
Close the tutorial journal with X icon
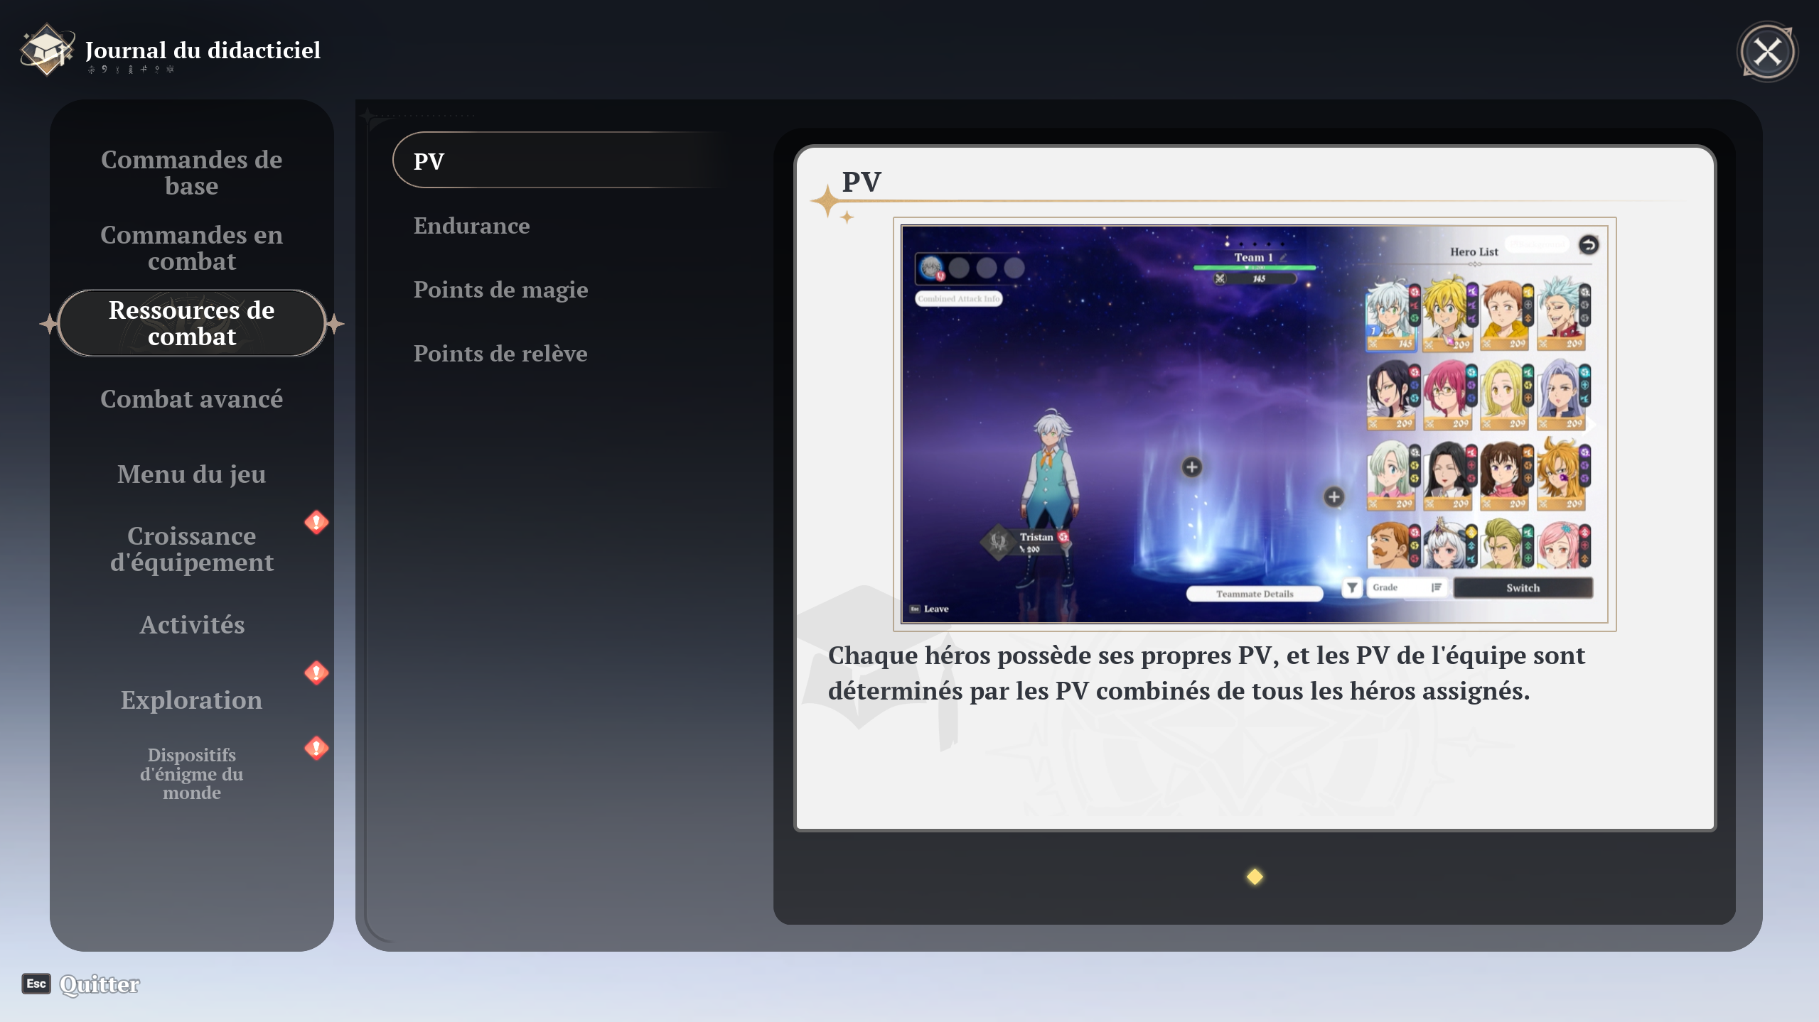click(1767, 52)
